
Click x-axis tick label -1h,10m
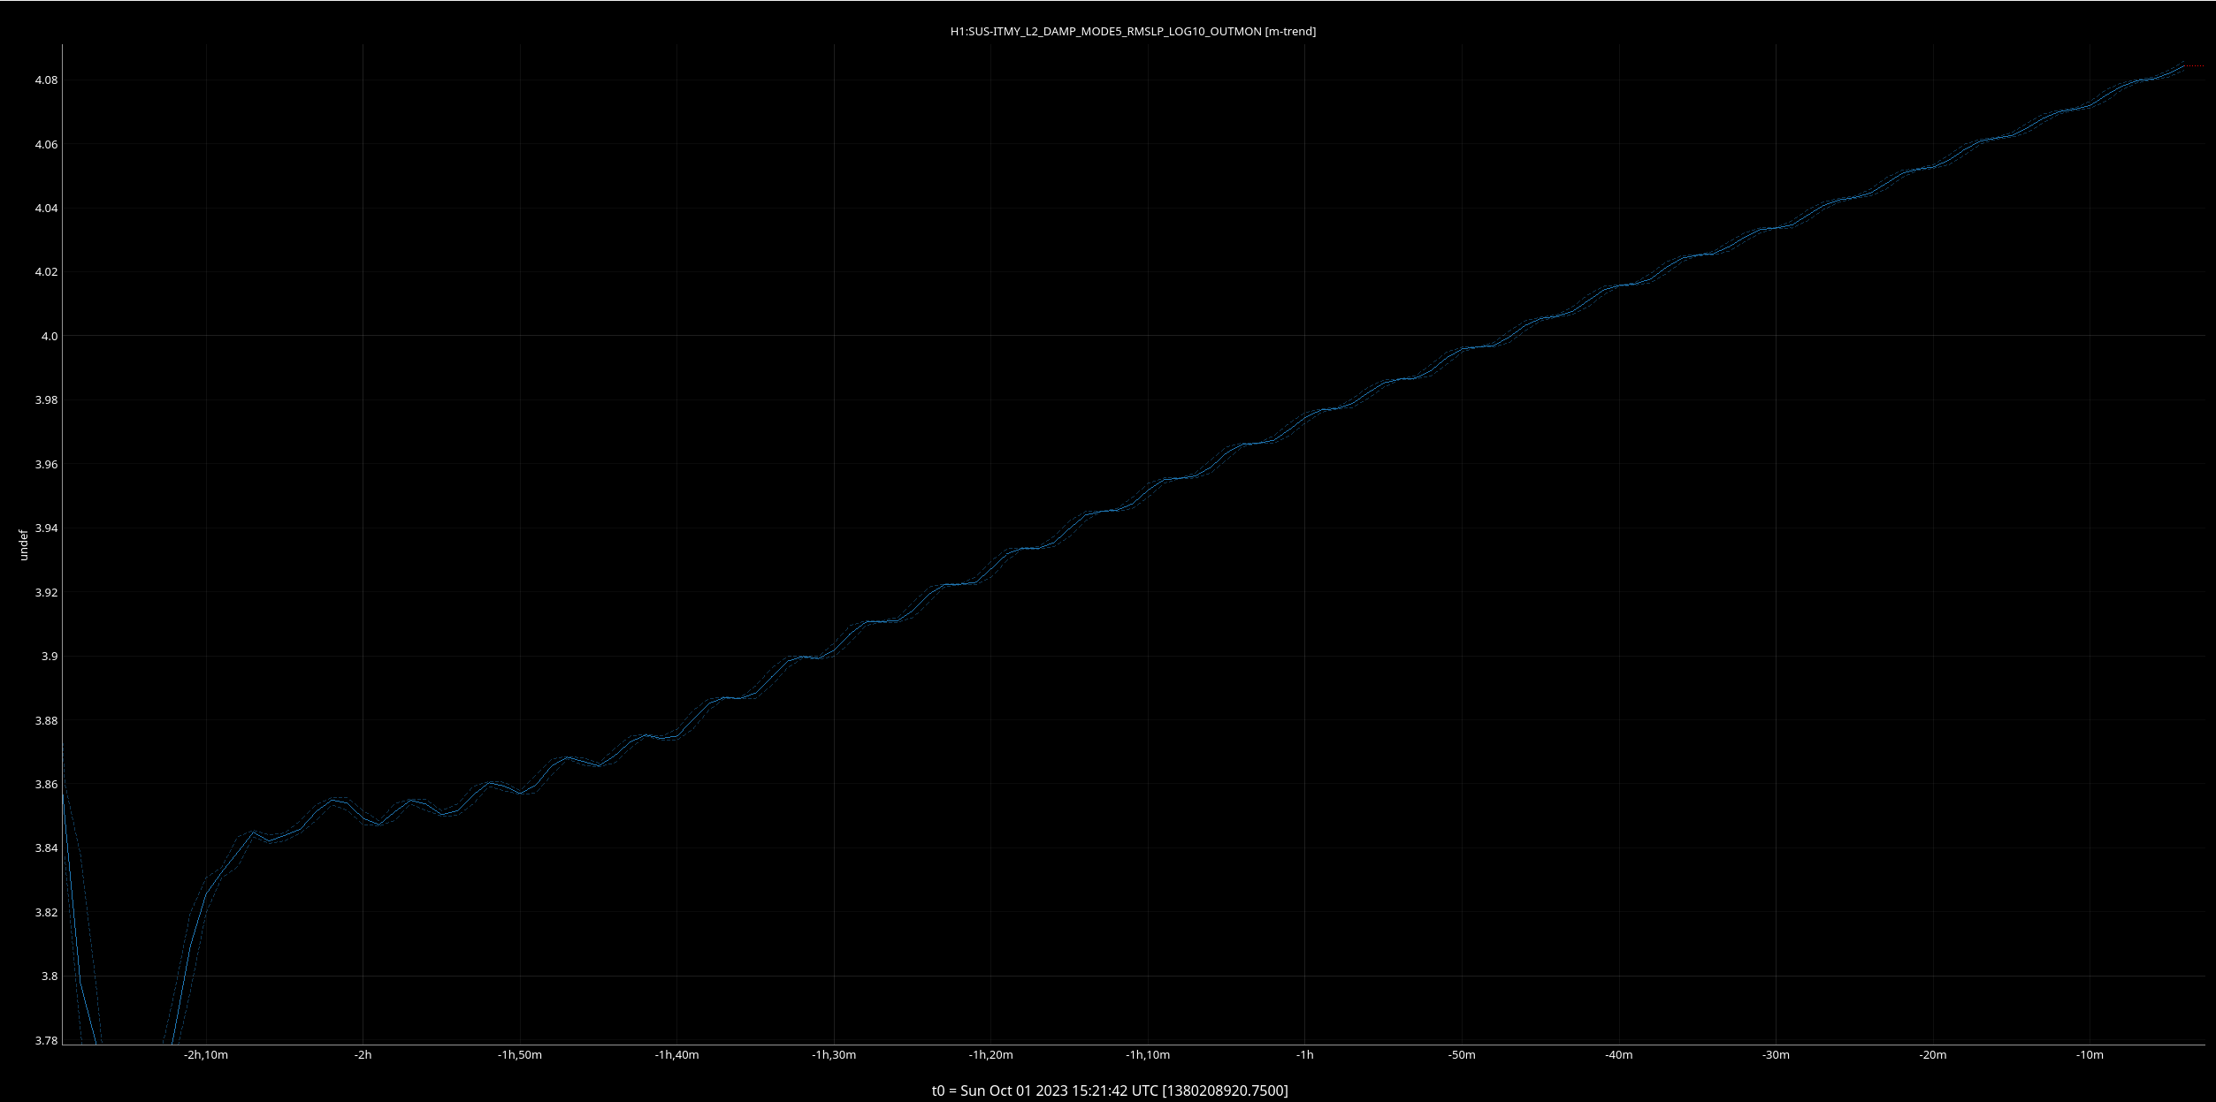[x=1148, y=1055]
